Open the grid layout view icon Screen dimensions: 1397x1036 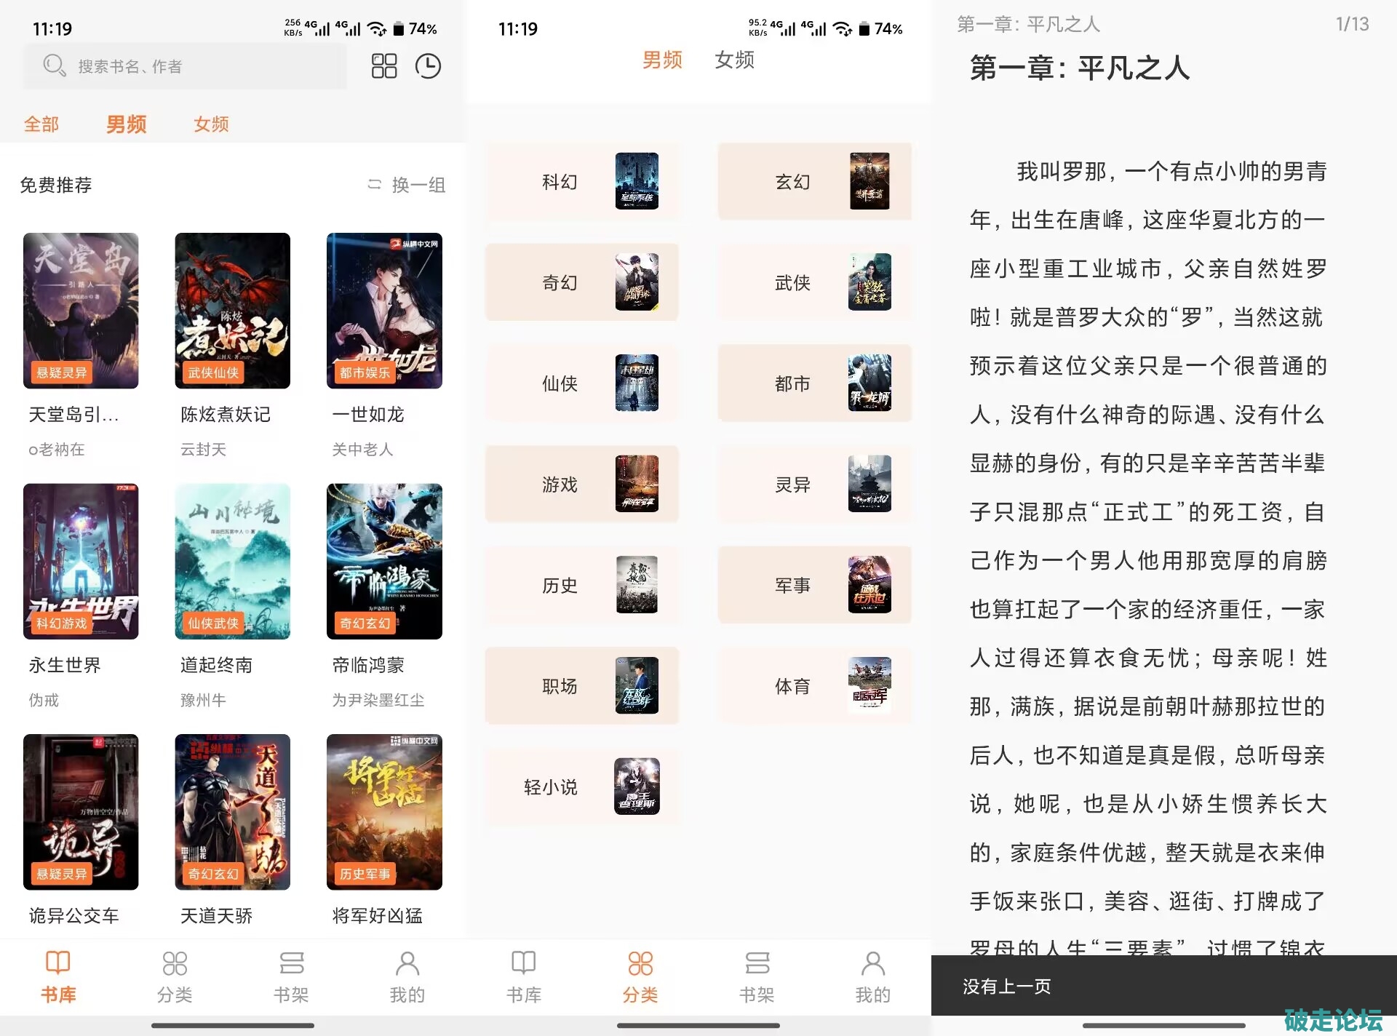[x=383, y=65]
